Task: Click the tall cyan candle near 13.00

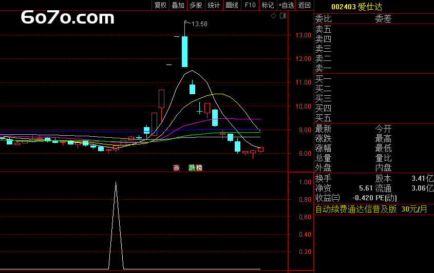Action: (184, 52)
